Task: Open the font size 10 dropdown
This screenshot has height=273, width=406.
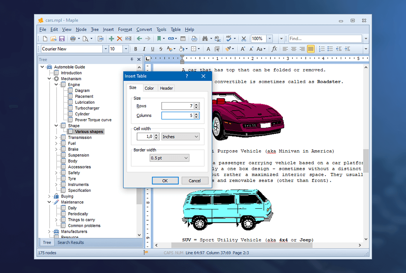Action: click(126, 49)
